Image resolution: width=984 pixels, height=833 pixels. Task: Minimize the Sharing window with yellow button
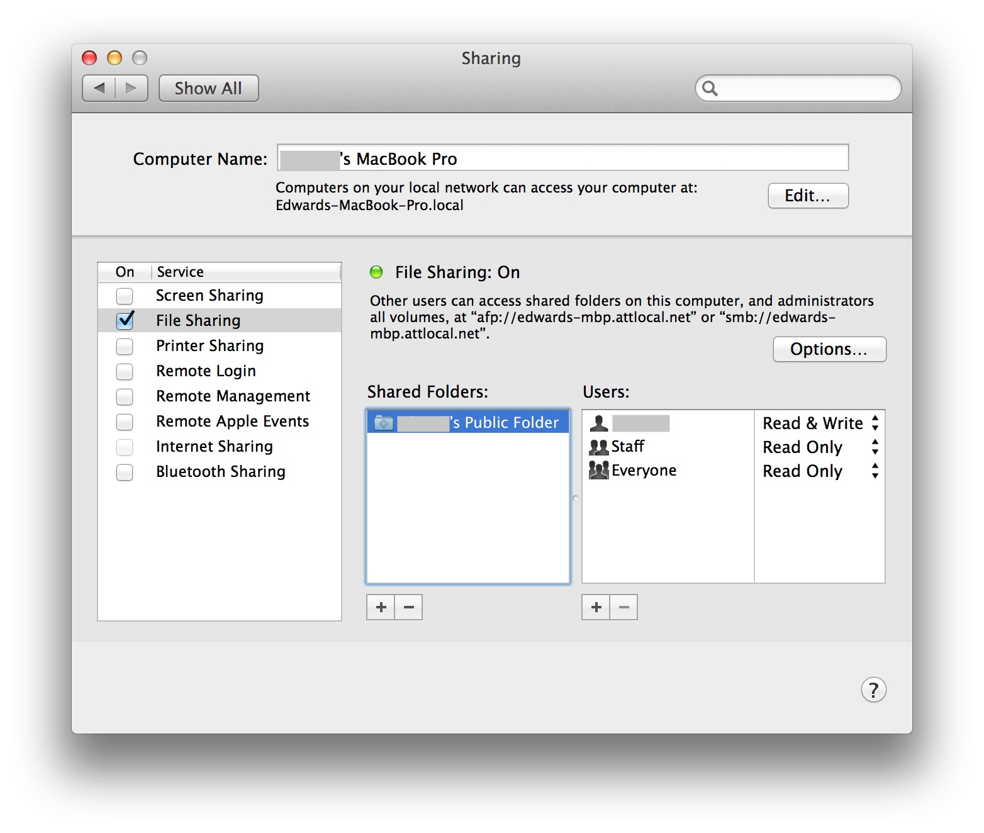(115, 58)
